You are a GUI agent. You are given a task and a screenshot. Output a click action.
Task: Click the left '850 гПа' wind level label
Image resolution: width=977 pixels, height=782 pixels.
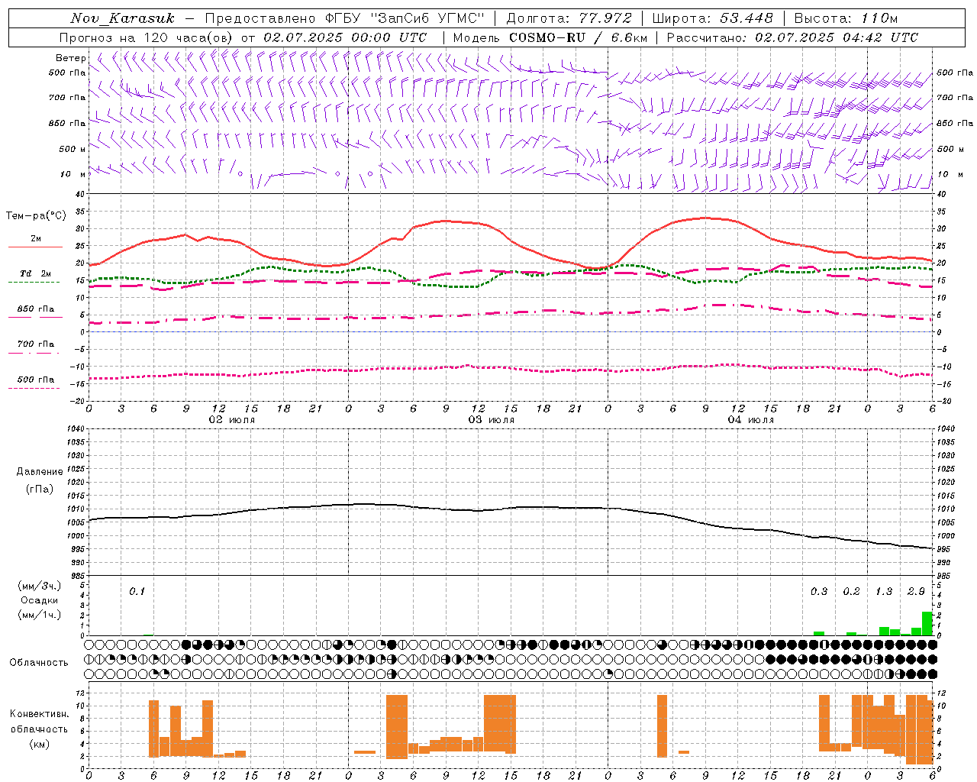[x=67, y=123]
